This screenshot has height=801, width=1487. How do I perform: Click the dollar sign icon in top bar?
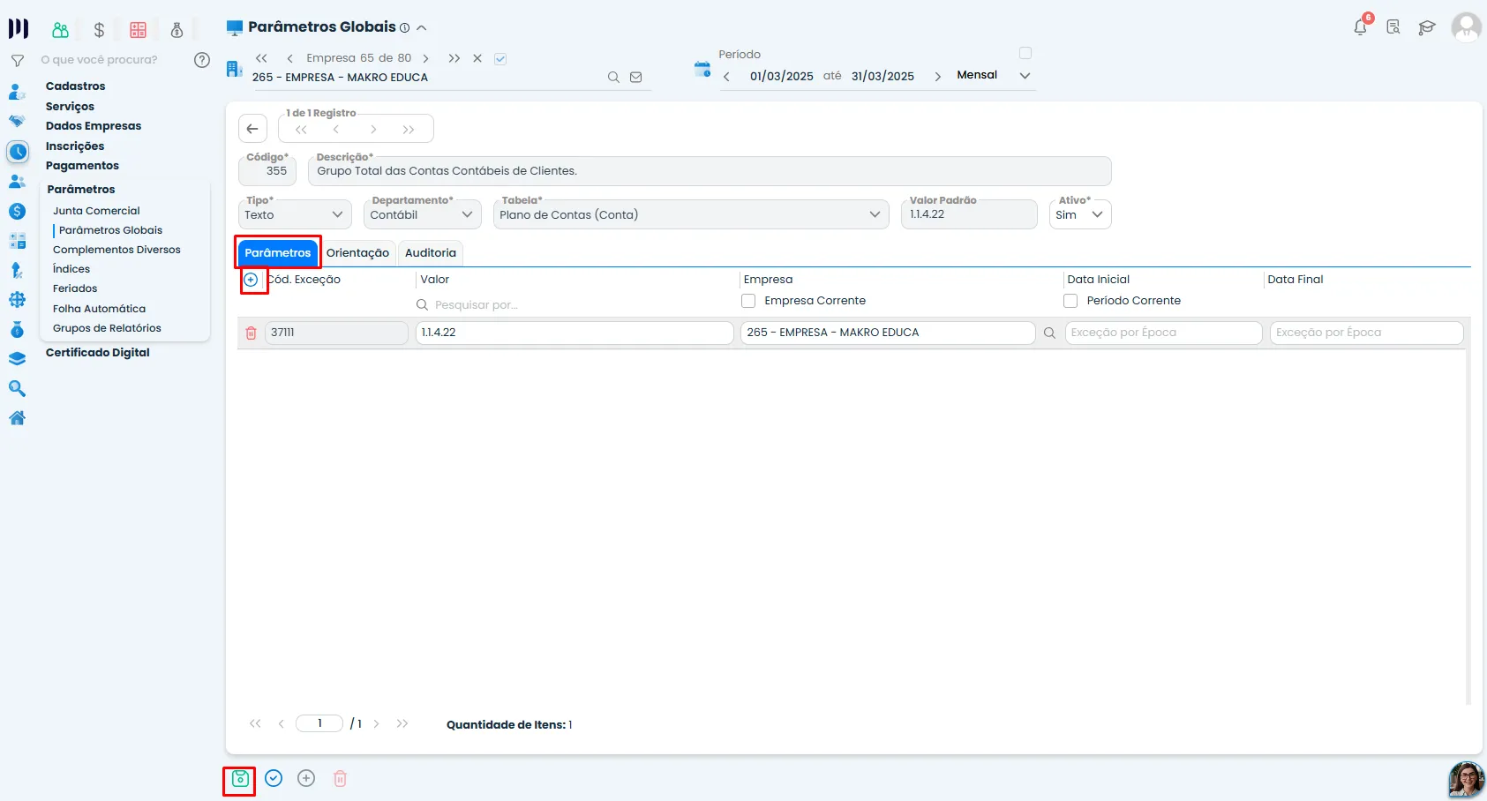pyautogui.click(x=99, y=30)
